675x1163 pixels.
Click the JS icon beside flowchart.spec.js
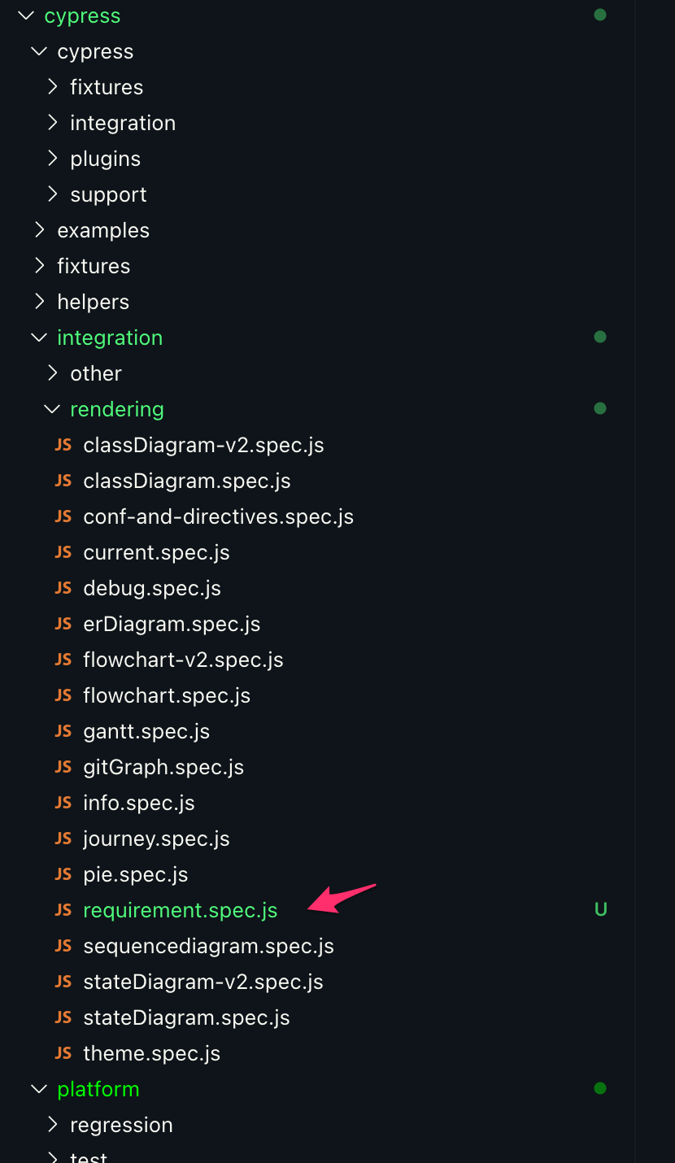tap(63, 695)
